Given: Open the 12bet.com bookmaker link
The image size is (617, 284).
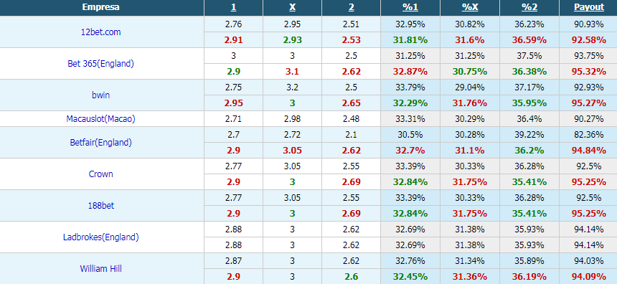Looking at the screenshot, I should click(x=100, y=32).
